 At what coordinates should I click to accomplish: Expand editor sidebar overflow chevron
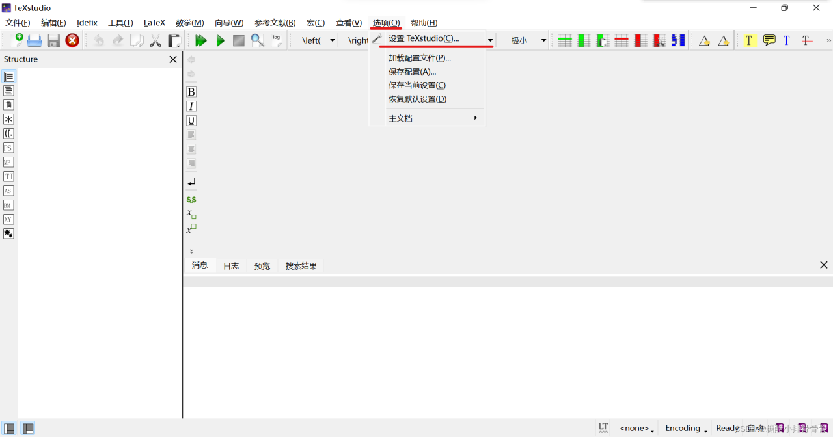point(191,250)
